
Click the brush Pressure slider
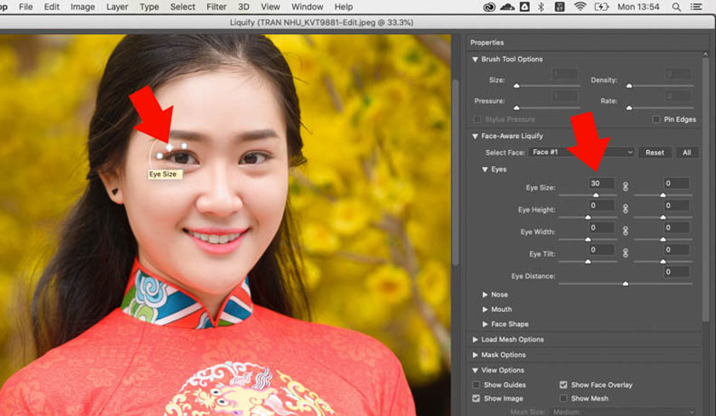coord(546,107)
